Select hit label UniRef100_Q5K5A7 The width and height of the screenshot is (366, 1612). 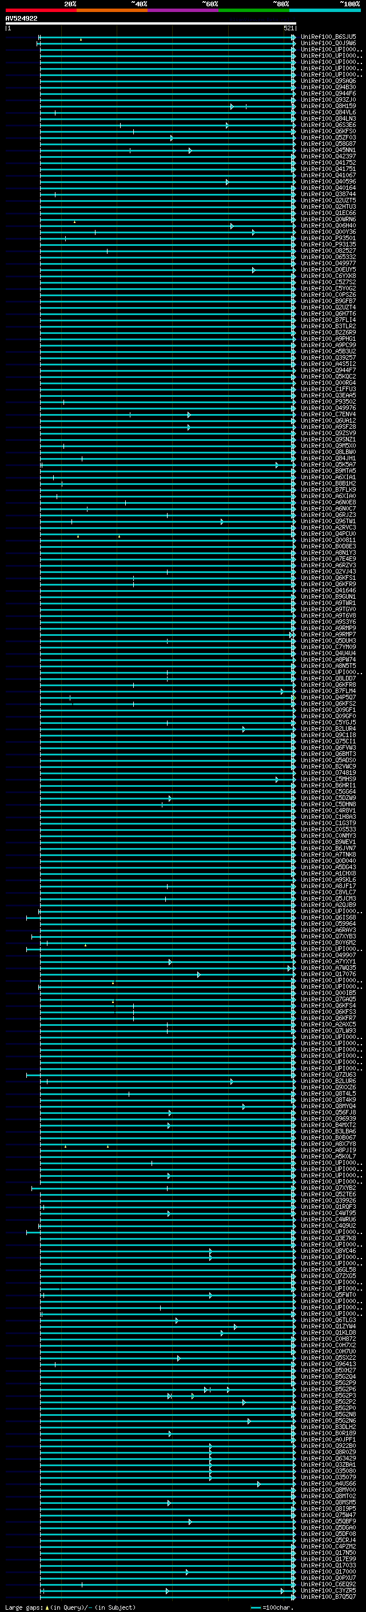[328, 464]
